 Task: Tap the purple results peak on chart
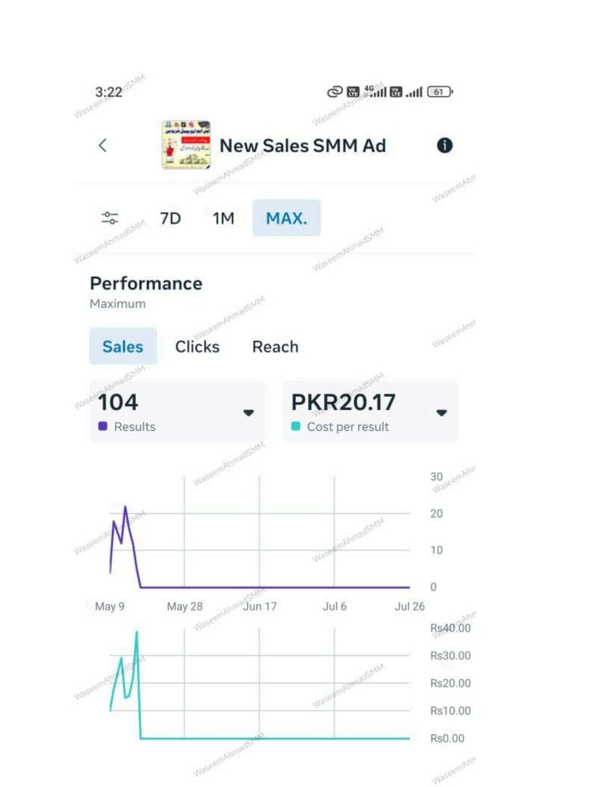tap(125, 507)
